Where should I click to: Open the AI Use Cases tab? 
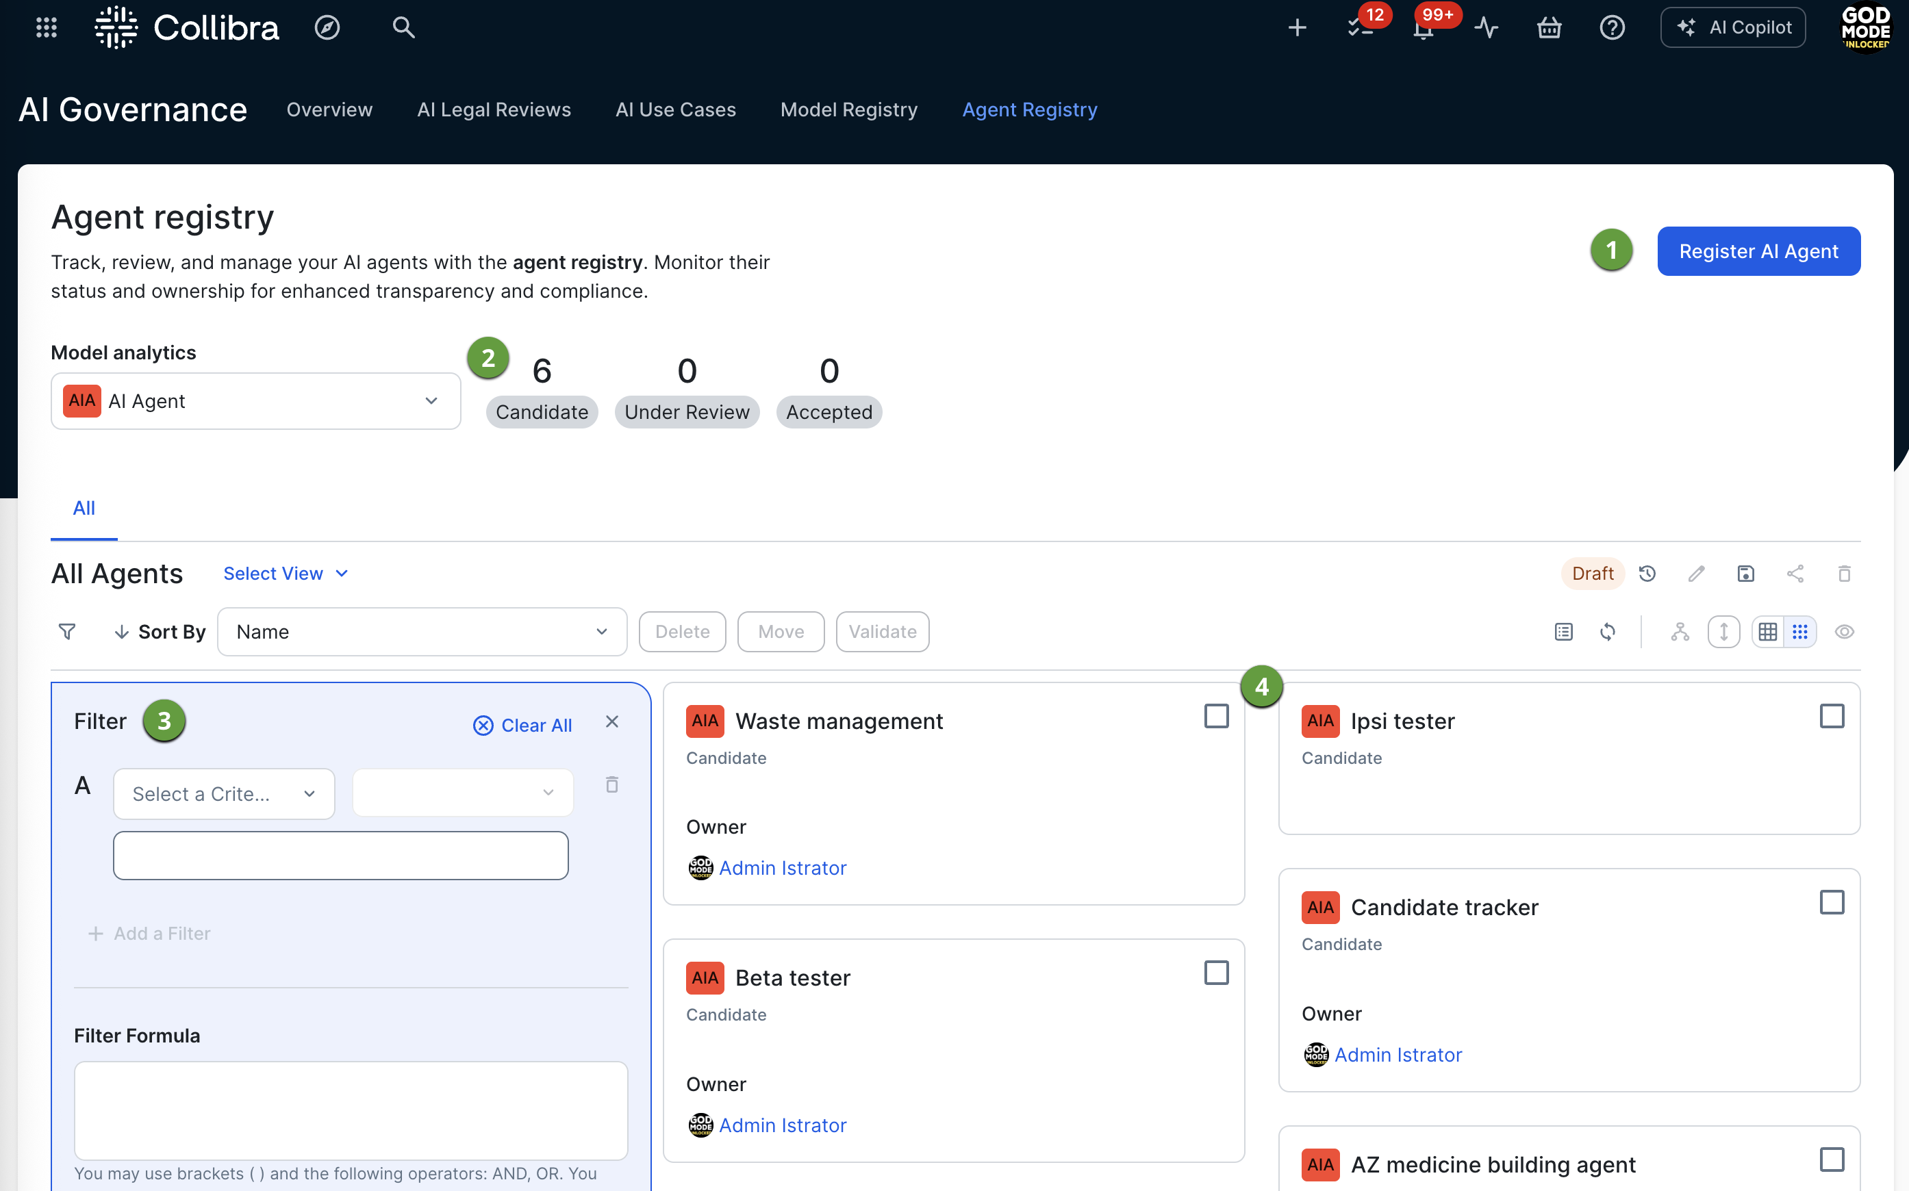point(675,110)
